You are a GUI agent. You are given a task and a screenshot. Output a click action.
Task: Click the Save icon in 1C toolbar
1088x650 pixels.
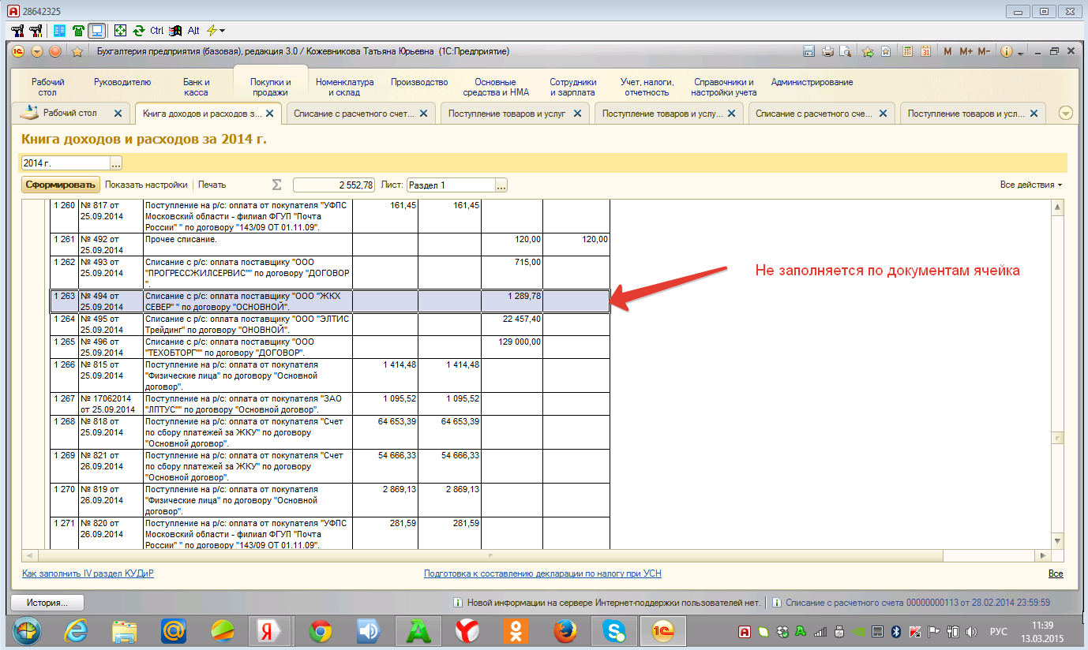click(x=808, y=51)
